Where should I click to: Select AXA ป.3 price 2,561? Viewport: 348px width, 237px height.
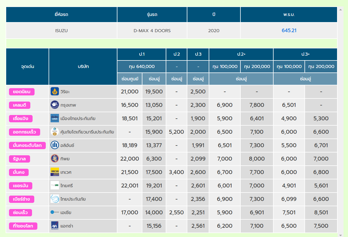[x=198, y=226]
